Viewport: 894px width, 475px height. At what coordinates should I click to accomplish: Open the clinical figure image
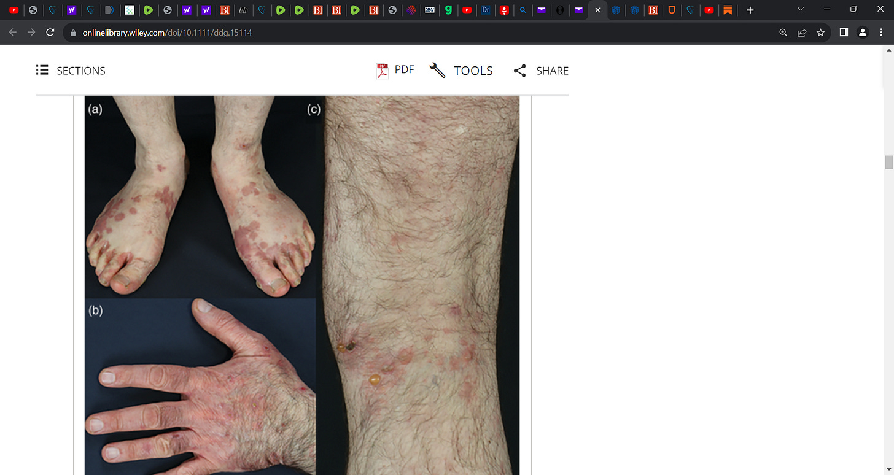click(302, 285)
